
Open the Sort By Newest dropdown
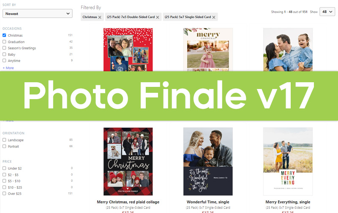click(38, 13)
